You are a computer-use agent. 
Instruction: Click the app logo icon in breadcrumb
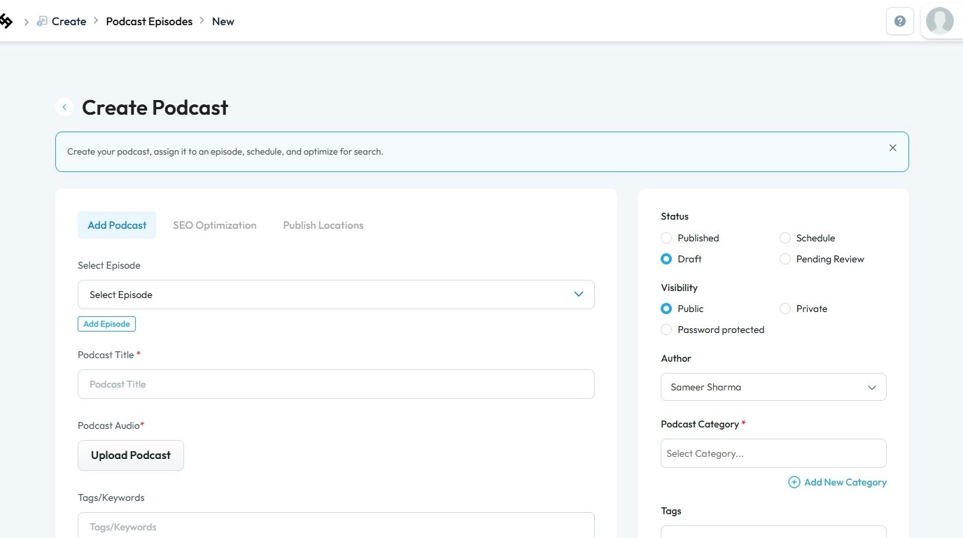6,22
